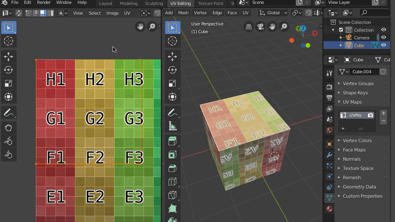Switch to the Texture Paint workspace tab

(x=211, y=3)
